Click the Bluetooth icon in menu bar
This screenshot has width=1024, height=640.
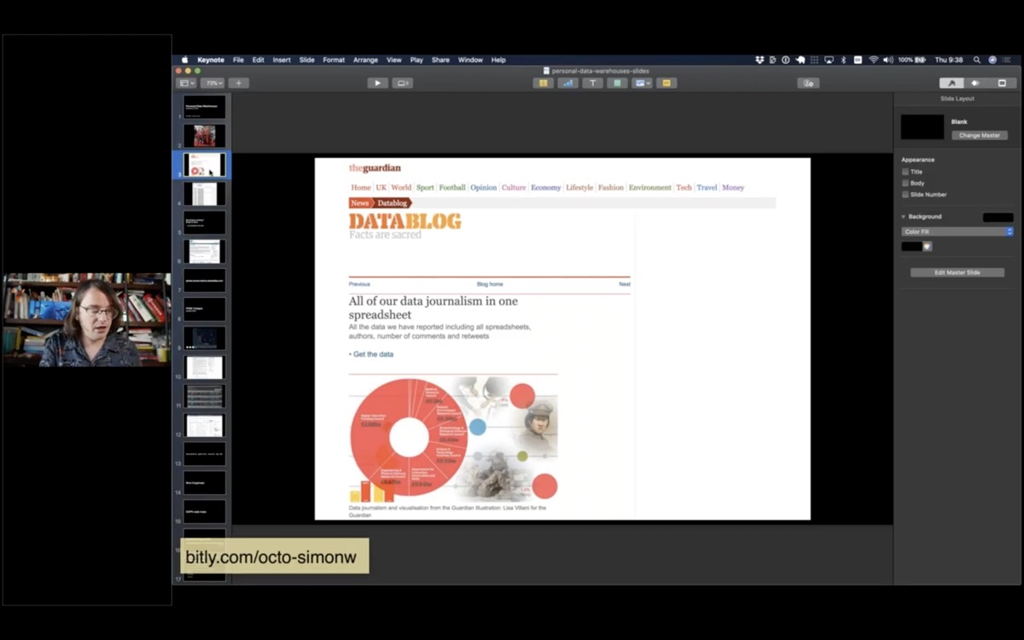843,60
